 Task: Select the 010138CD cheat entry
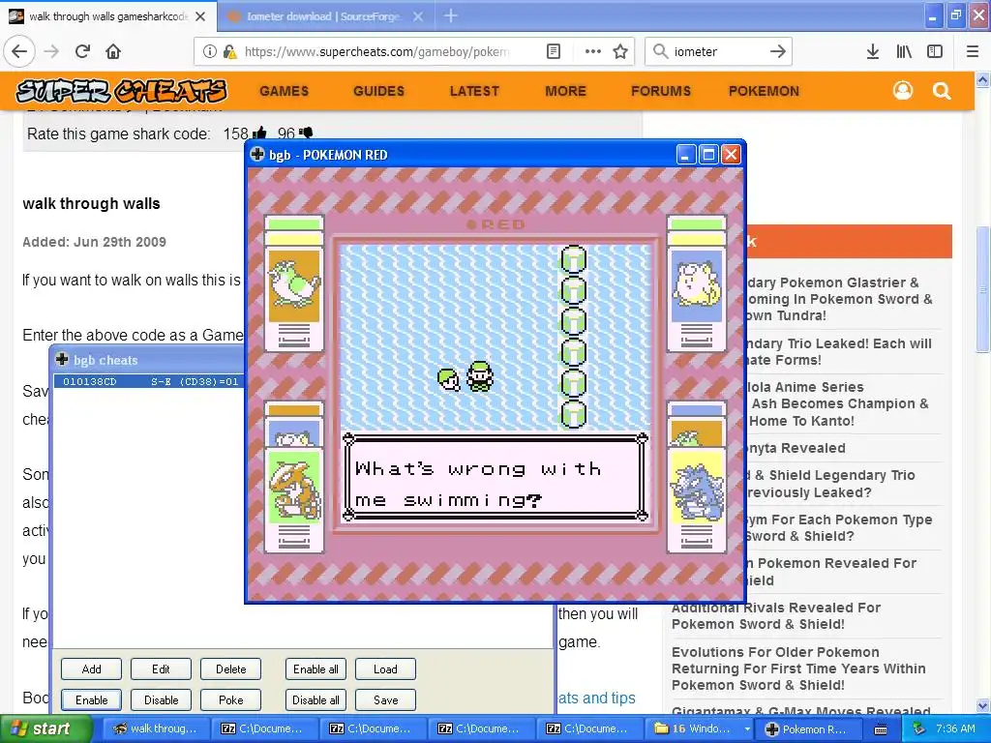click(150, 381)
